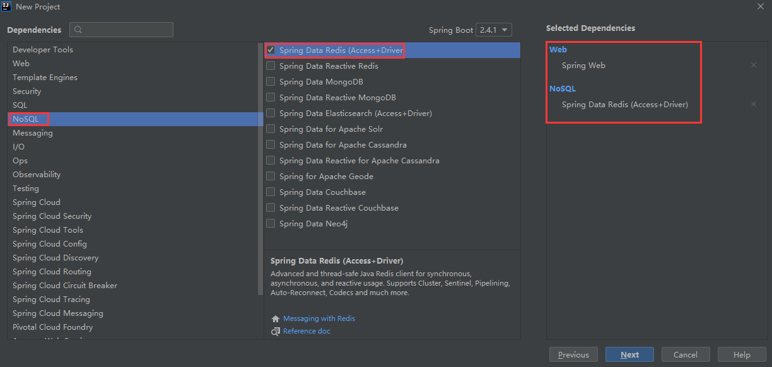Close the New Project dialog
772x367 pixels.
(760, 6)
